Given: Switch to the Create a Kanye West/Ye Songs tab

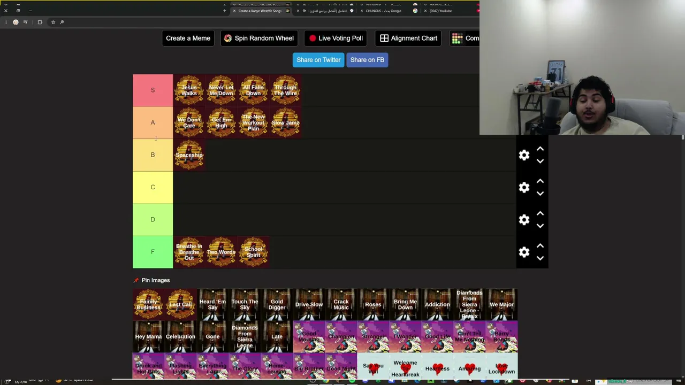Looking at the screenshot, I should click(x=261, y=11).
